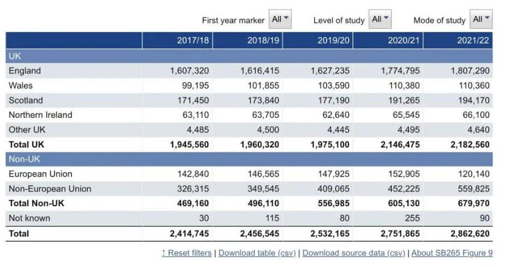Select the England row label

coord(25,71)
